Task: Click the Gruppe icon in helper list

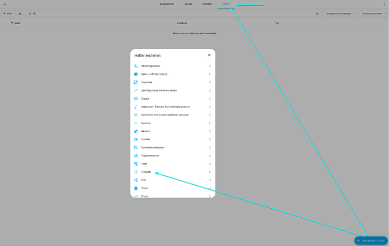Action: [x=136, y=99]
